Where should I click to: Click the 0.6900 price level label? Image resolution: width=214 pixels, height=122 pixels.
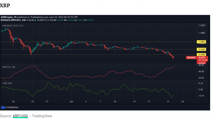[201, 55]
